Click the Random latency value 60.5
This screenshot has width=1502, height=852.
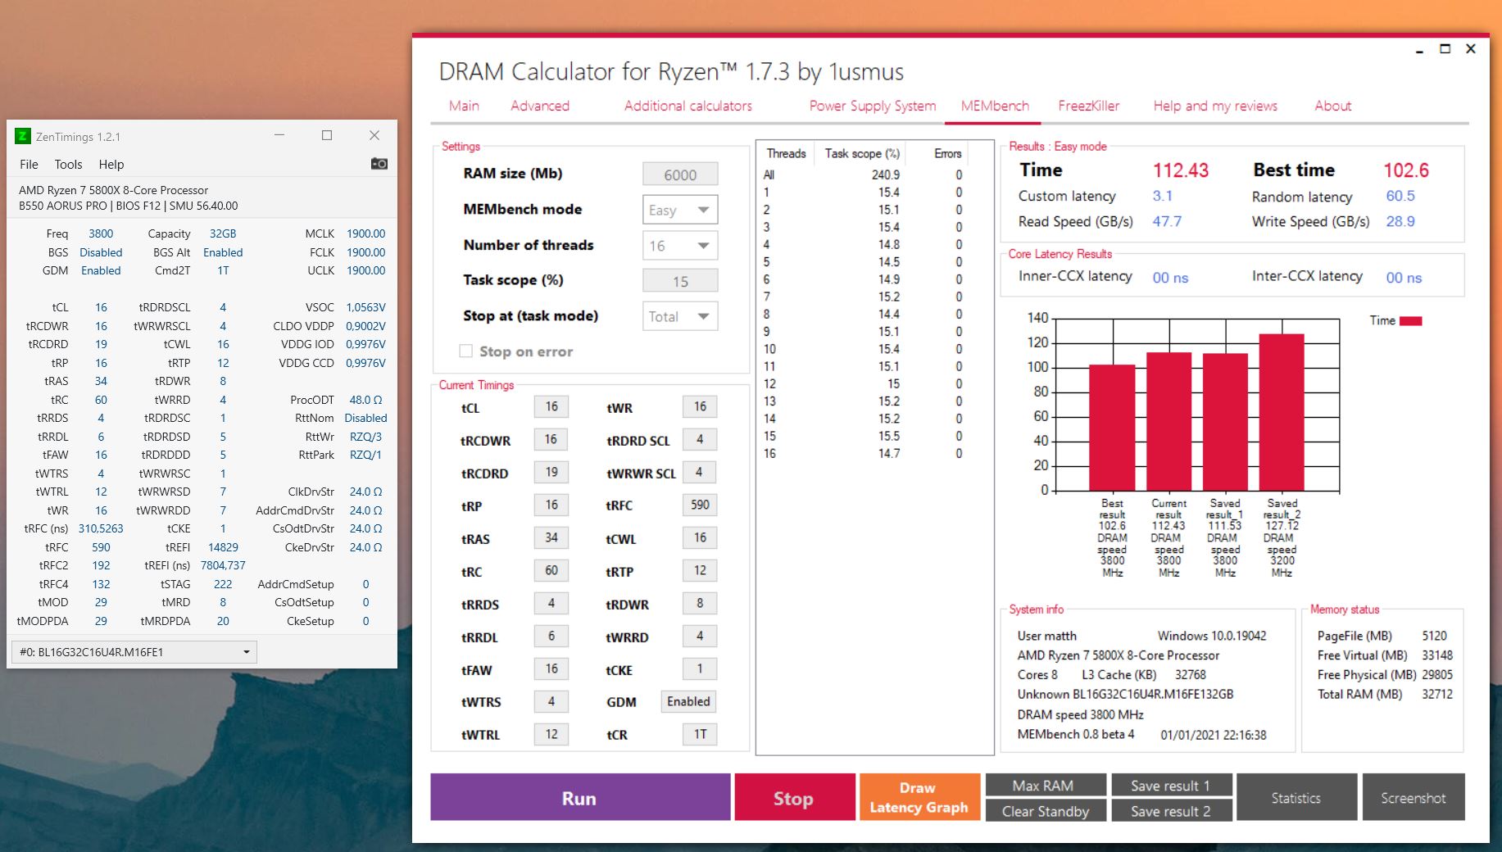(1400, 196)
